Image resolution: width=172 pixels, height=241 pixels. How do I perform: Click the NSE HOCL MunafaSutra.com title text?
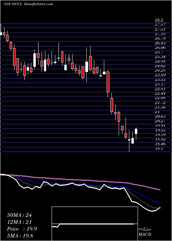pyautogui.click(x=28, y=4)
